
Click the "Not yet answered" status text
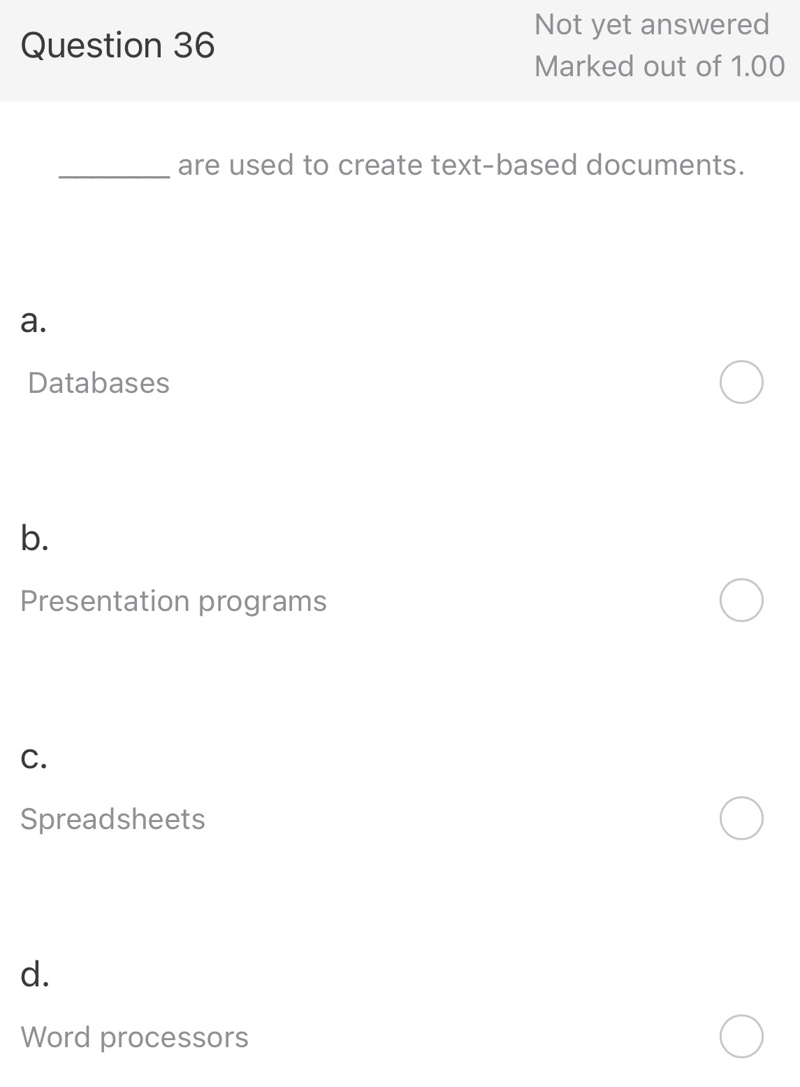(651, 25)
